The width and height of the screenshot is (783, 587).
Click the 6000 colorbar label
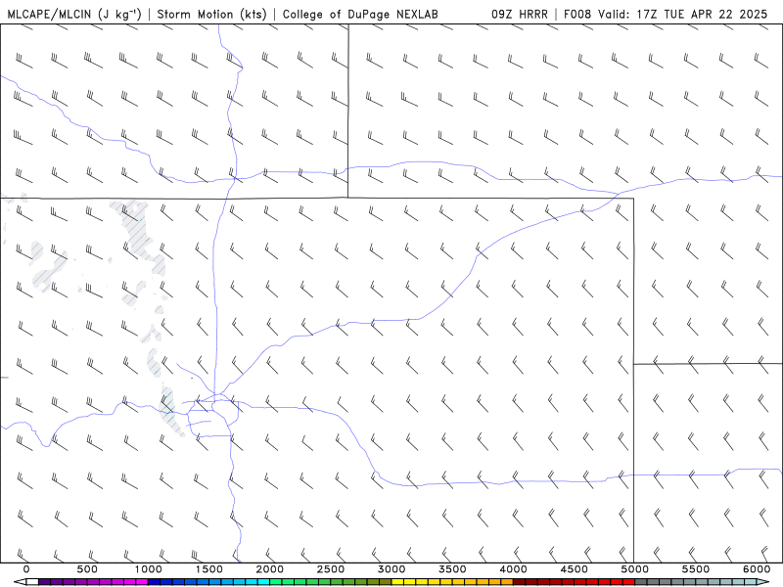click(x=757, y=569)
